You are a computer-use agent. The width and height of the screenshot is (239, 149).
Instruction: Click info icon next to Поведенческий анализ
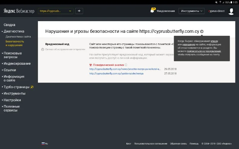pos(126,65)
